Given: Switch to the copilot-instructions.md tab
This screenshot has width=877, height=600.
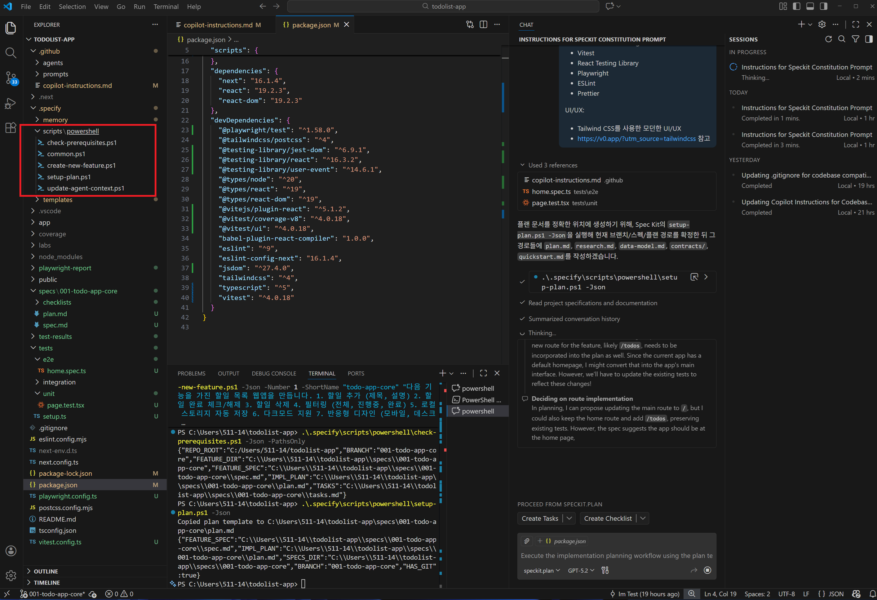Looking at the screenshot, I should (x=218, y=25).
